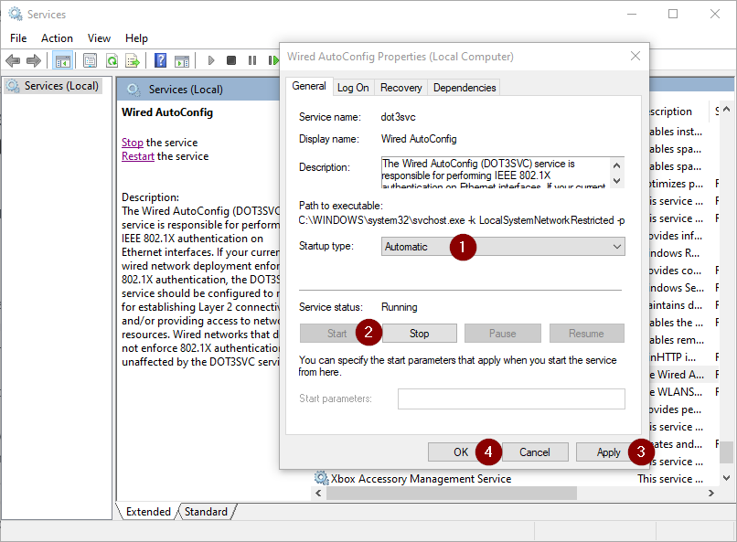Click the OK button
Screen dimensions: 737x542
click(x=461, y=452)
